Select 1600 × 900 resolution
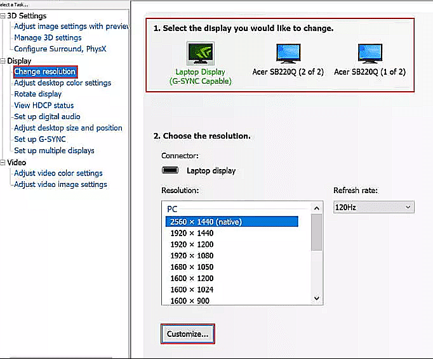This screenshot has height=359, width=433. tap(190, 301)
